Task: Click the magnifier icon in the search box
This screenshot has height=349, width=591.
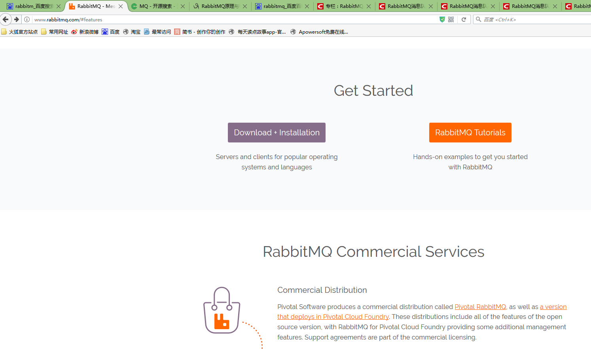Action: coord(479,19)
